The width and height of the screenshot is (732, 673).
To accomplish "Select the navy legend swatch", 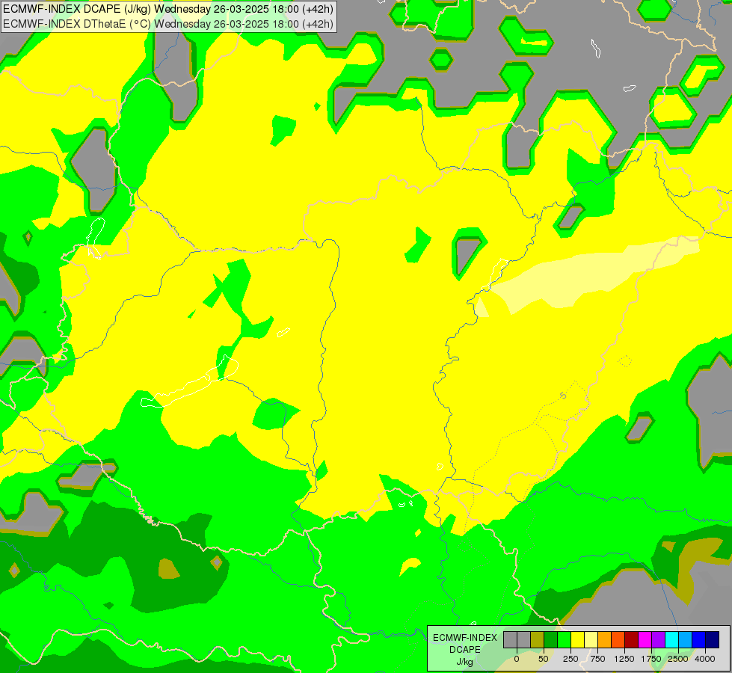I will 713,640.
